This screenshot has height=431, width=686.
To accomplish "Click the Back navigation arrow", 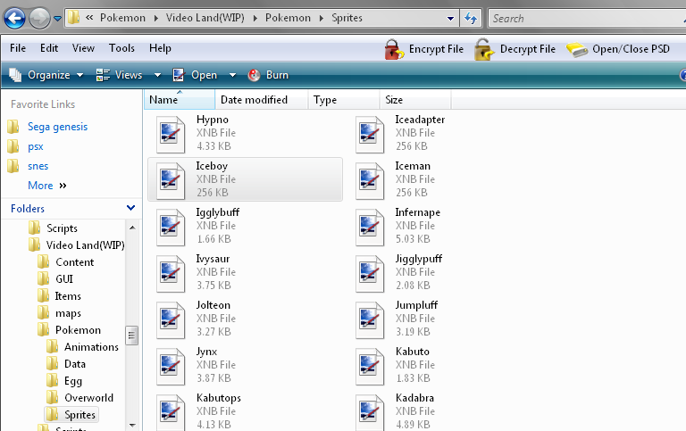I will click(15, 17).
